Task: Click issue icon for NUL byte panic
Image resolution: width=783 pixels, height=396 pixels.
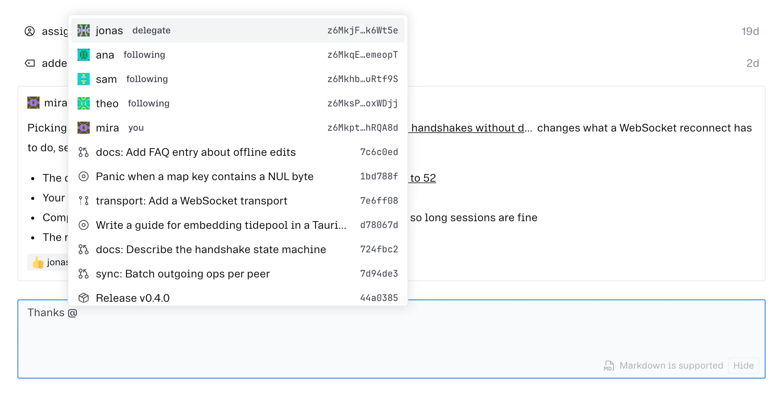Action: [84, 176]
